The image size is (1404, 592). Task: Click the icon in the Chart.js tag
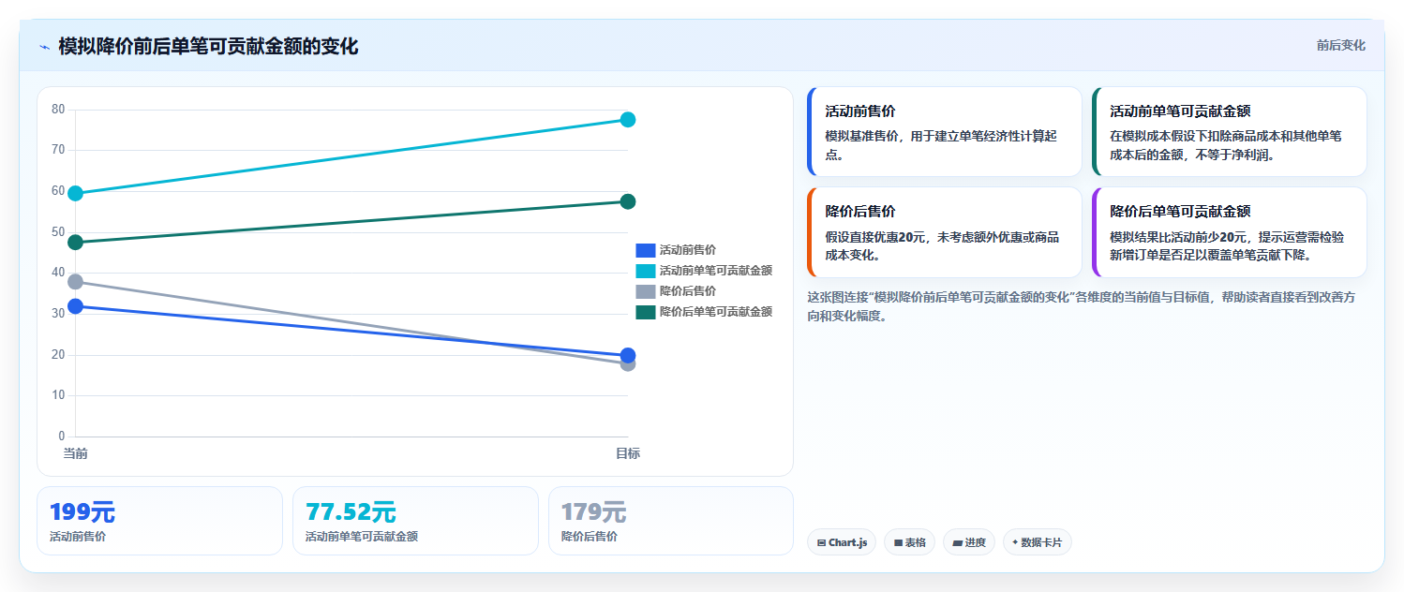coord(822,542)
